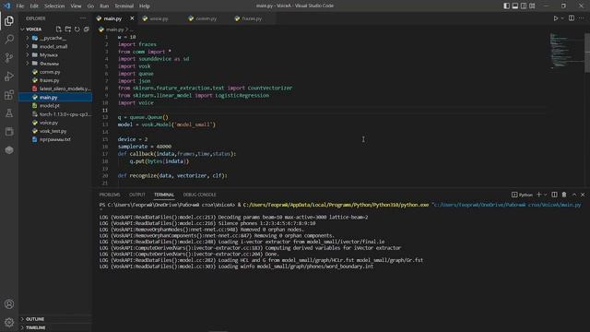Image resolution: width=590 pixels, height=332 pixels.
Task: Maximize the panel size chevron
Action: [x=574, y=195]
